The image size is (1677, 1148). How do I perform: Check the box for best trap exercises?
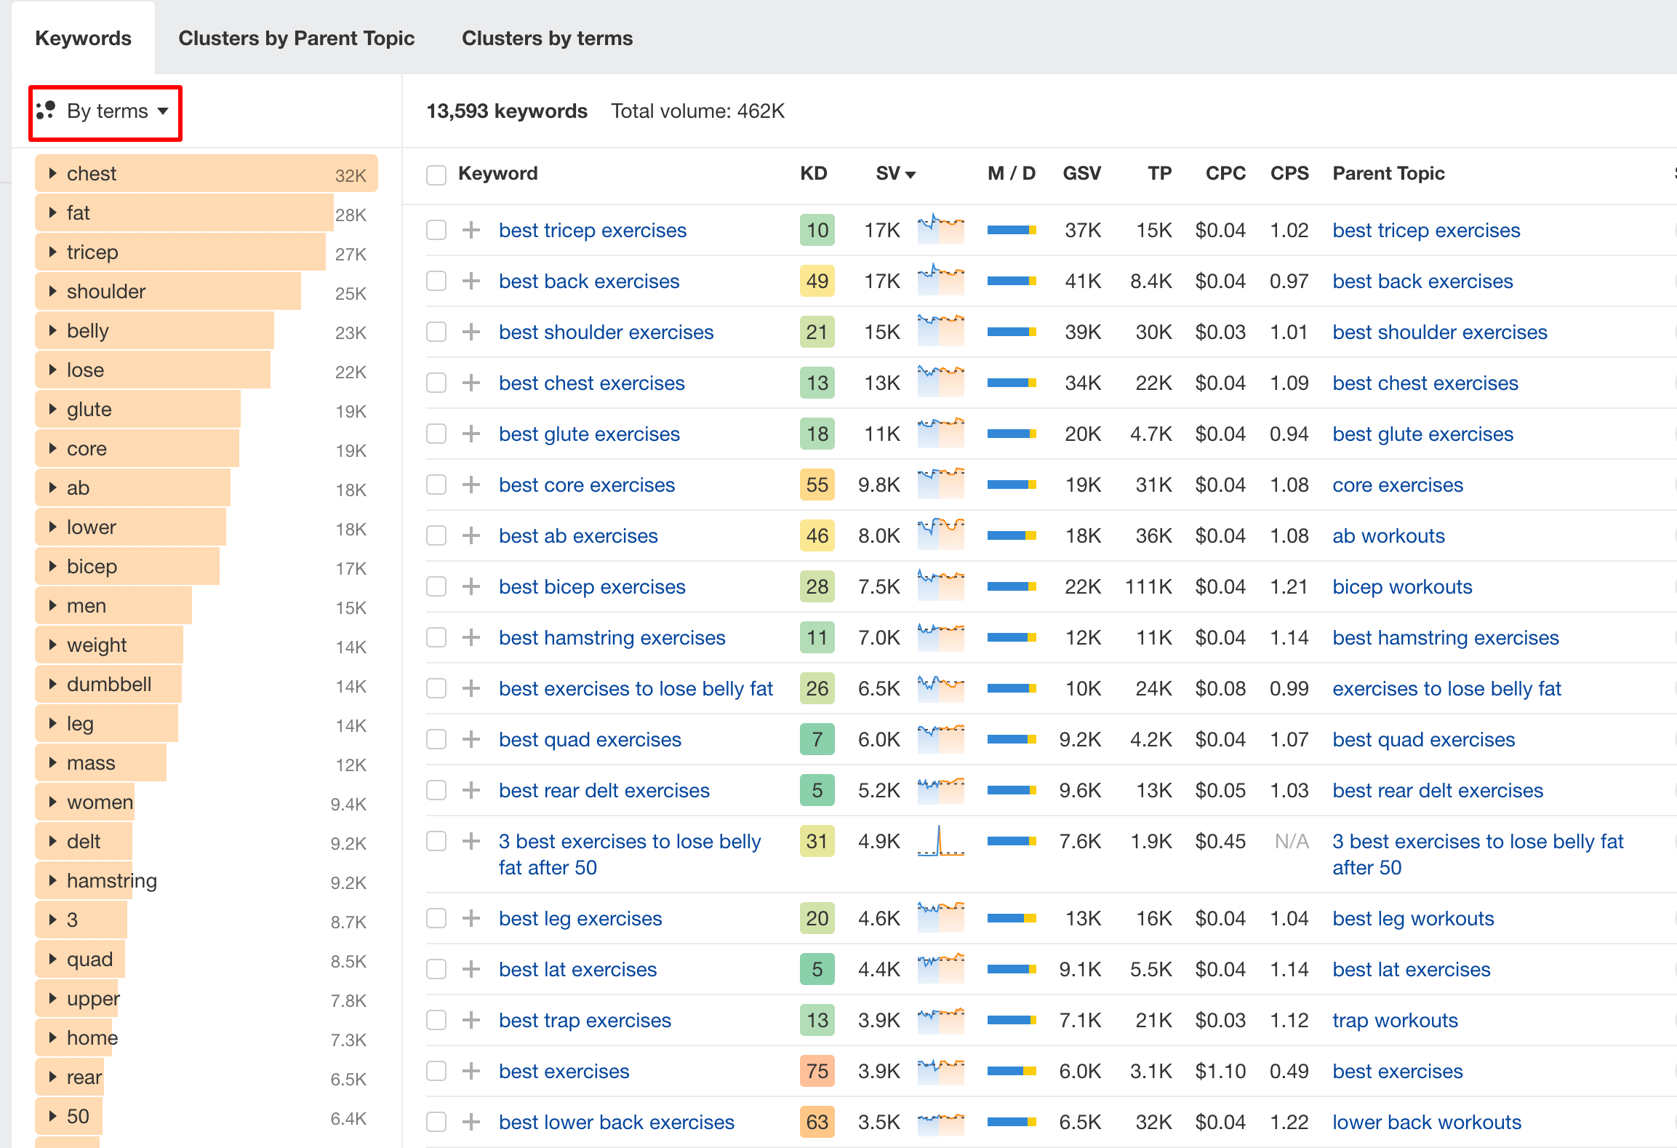click(436, 1021)
